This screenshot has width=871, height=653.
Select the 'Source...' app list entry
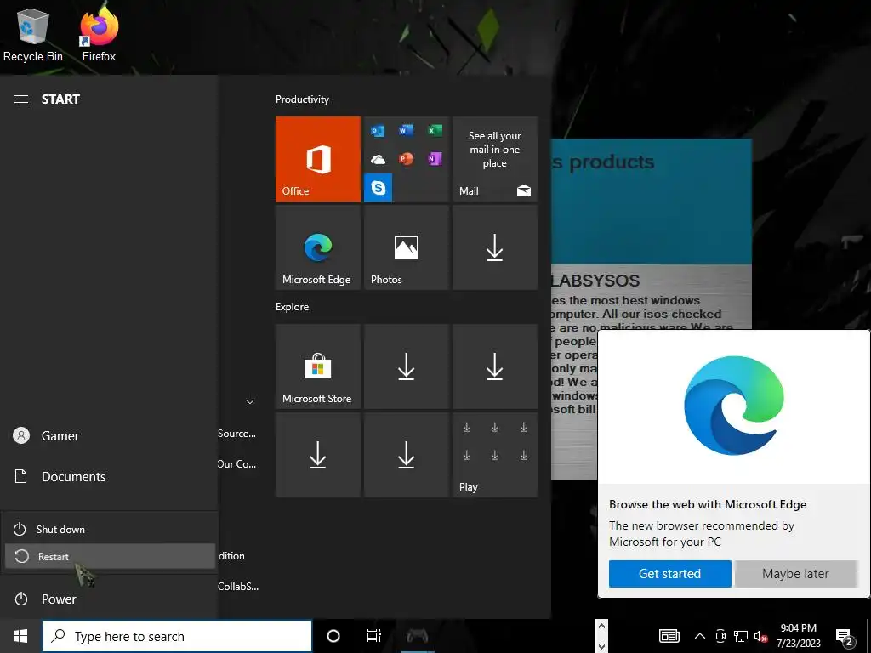(x=237, y=434)
